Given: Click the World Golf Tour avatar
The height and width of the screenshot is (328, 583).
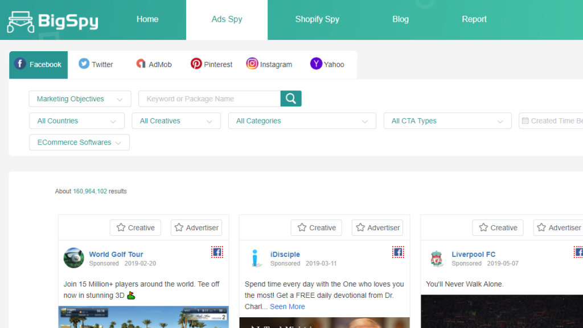Looking at the screenshot, I should point(73,258).
